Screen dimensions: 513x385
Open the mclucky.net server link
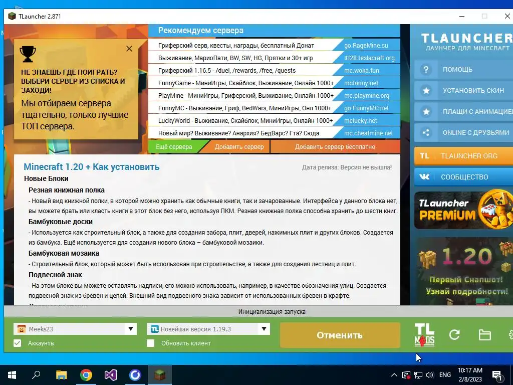coord(361,120)
